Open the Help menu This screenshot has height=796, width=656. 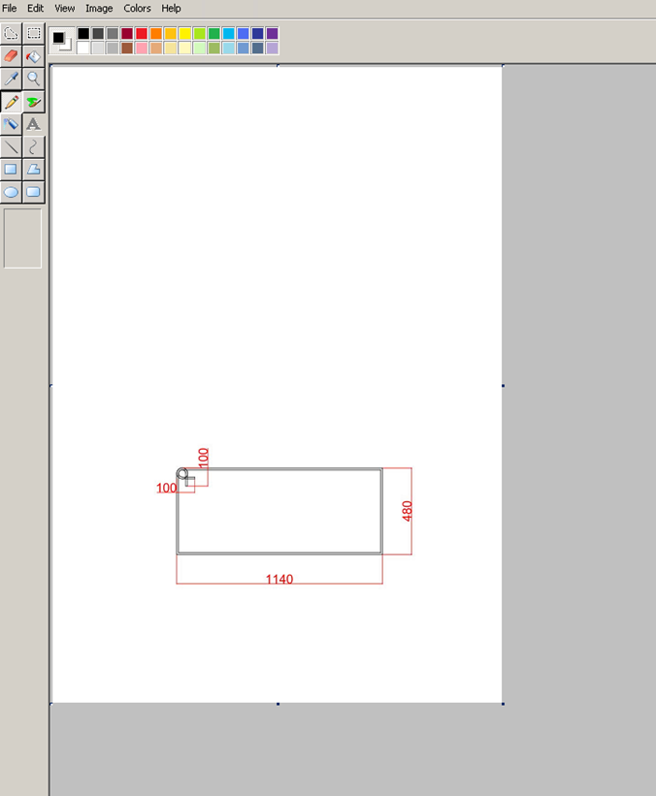171,8
